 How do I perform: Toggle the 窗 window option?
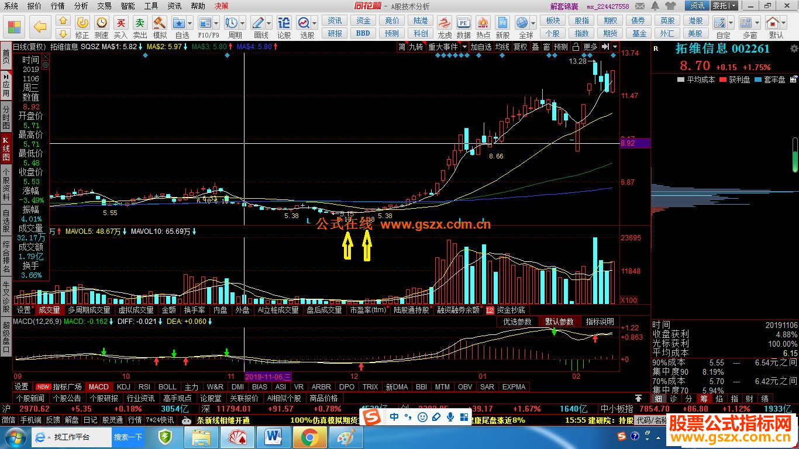pyautogui.click(x=546, y=47)
